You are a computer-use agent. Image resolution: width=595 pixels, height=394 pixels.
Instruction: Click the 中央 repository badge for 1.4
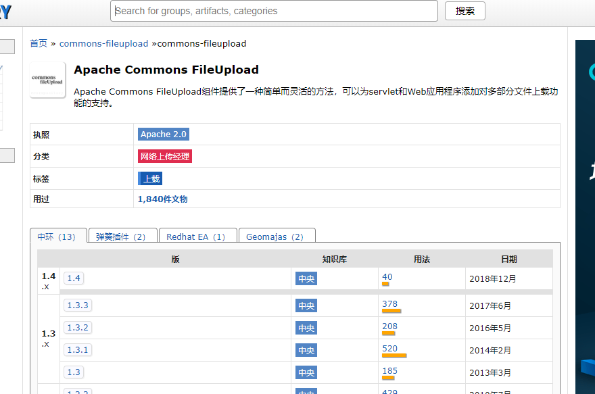coord(306,278)
